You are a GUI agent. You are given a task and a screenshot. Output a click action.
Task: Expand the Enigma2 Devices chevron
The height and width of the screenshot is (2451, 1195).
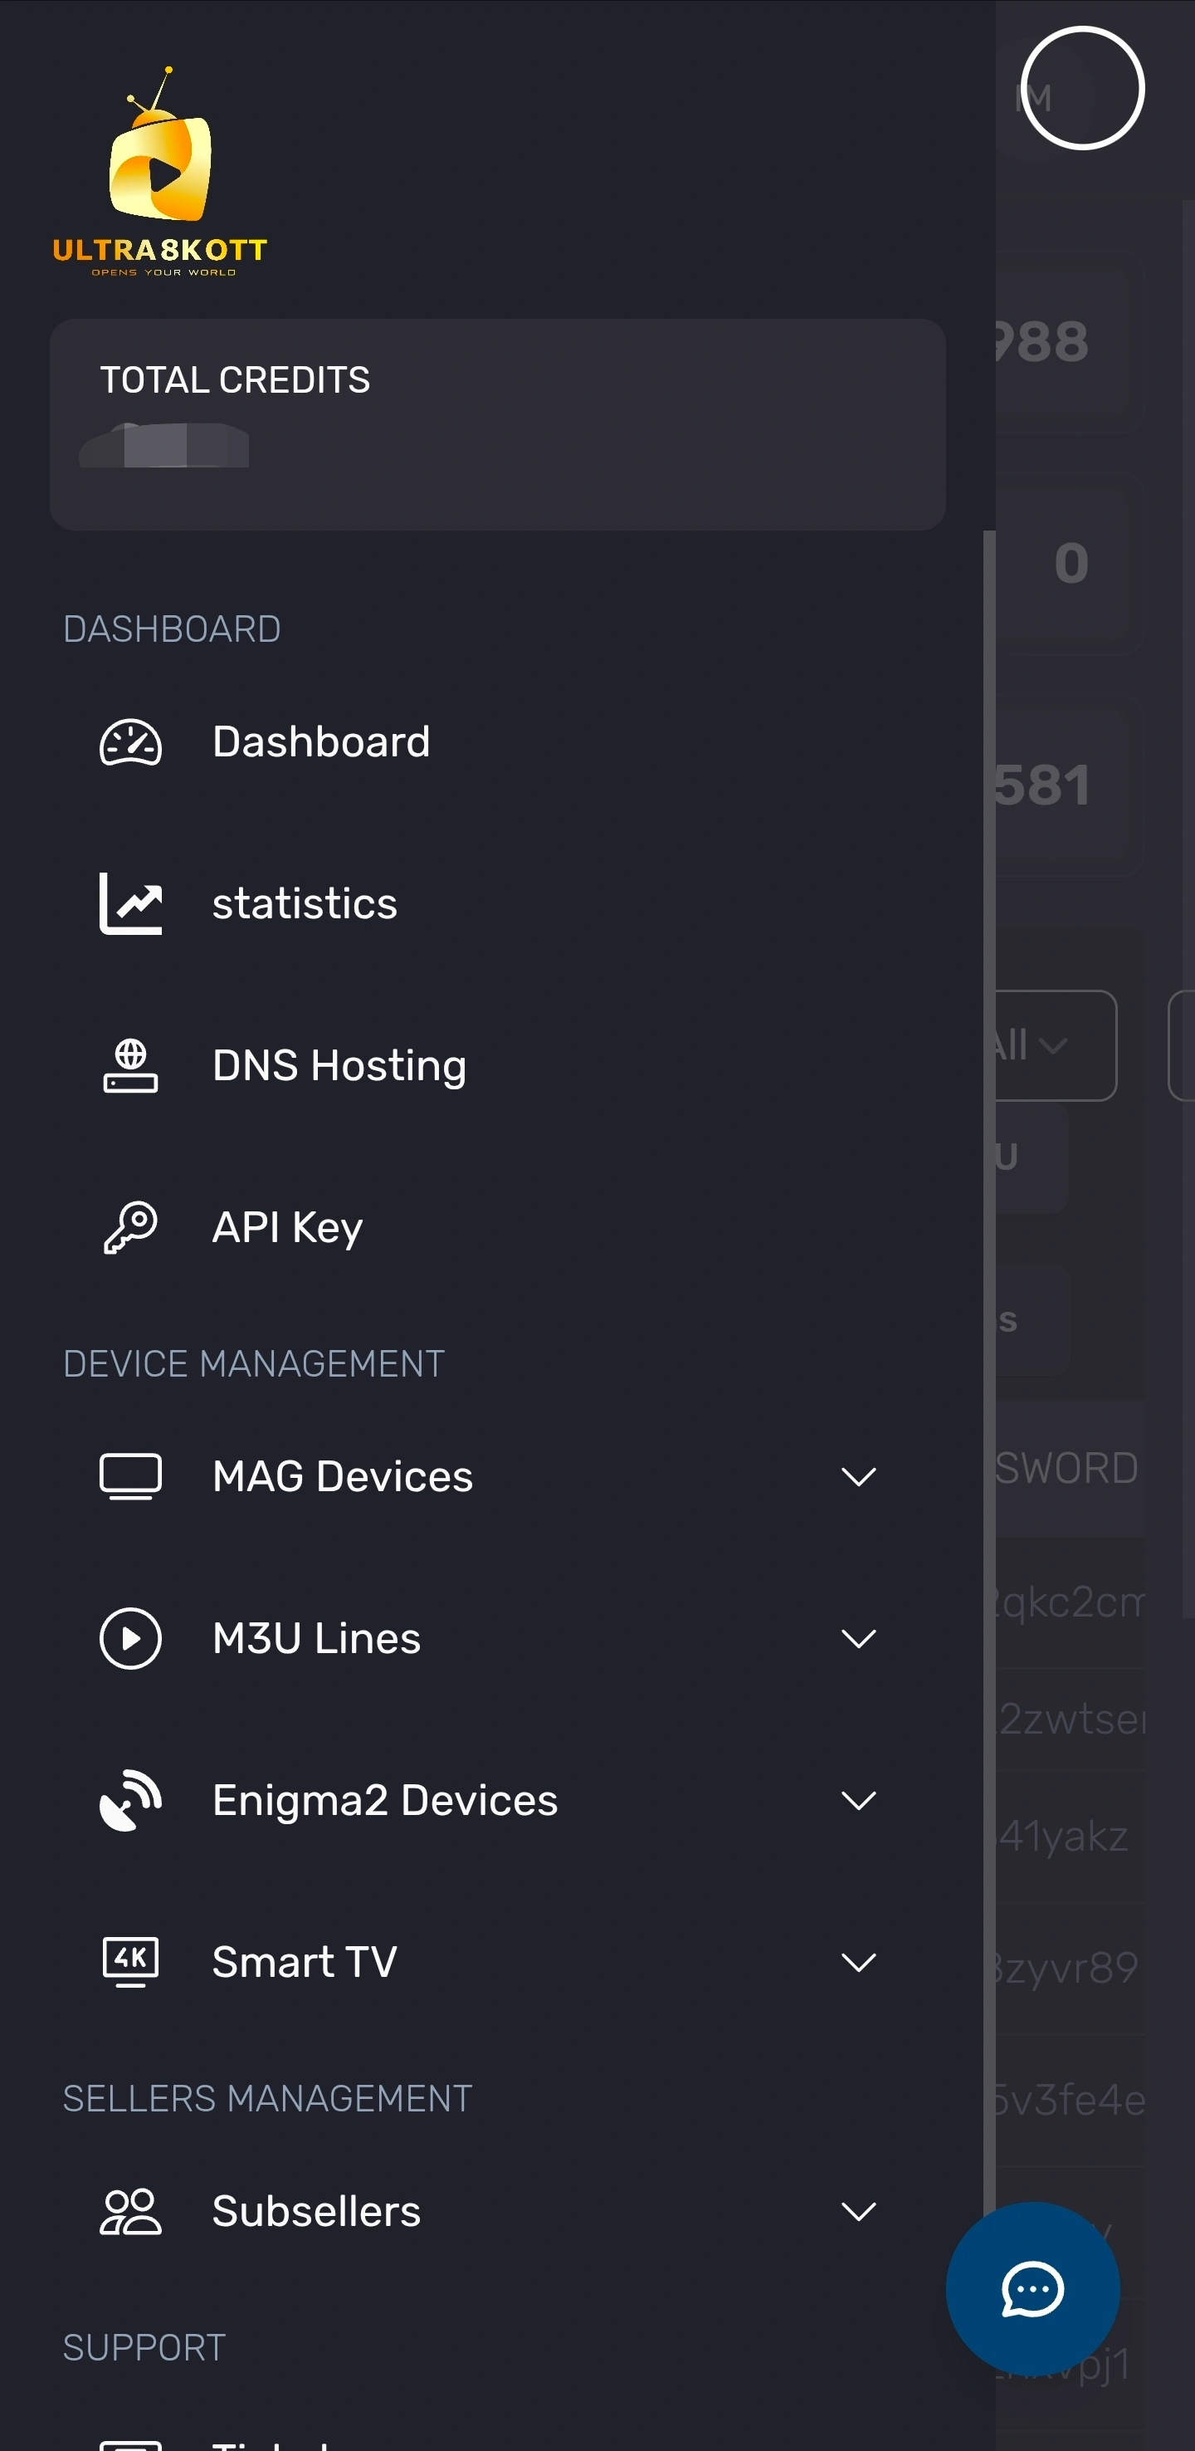[858, 1800]
